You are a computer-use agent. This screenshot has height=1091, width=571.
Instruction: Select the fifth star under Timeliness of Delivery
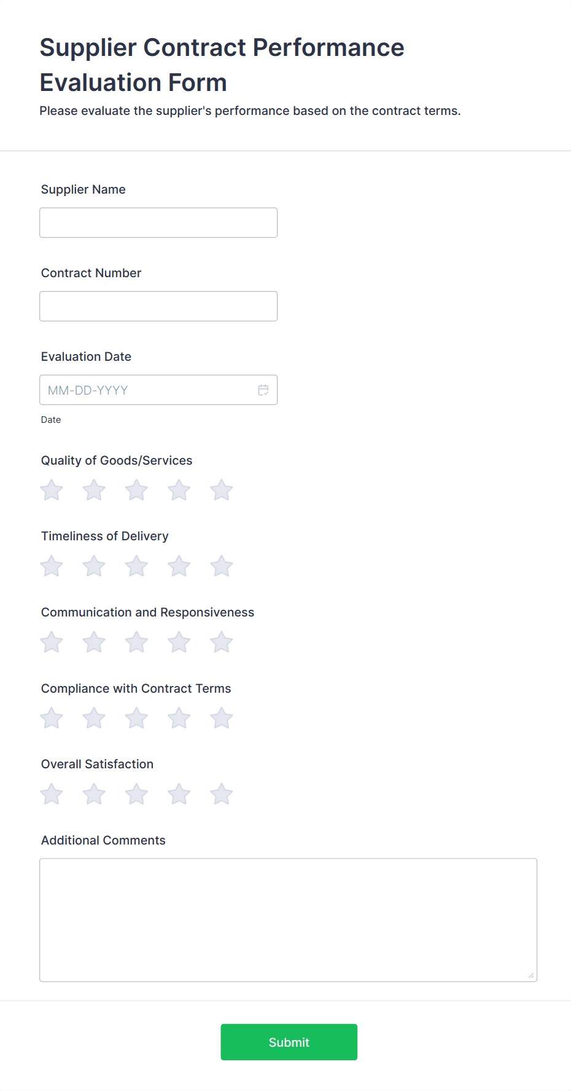click(221, 565)
